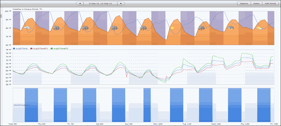Toggle the avgZnTemp legend series
This screenshot has height=126, width=281.
[21, 48]
